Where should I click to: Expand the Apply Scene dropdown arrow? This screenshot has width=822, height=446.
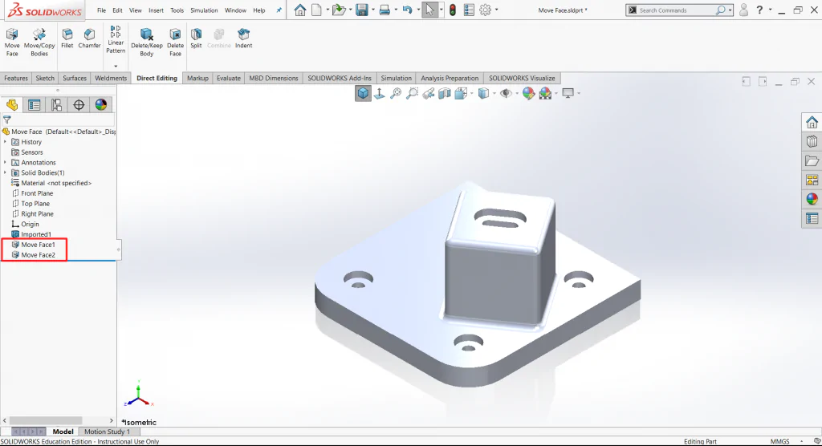pyautogui.click(x=555, y=93)
